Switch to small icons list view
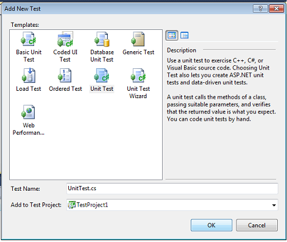This screenshot has height=242, width=287. pyautogui.click(x=185, y=35)
